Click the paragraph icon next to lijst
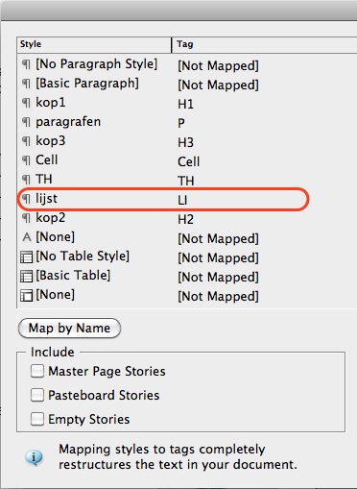 coord(26,199)
